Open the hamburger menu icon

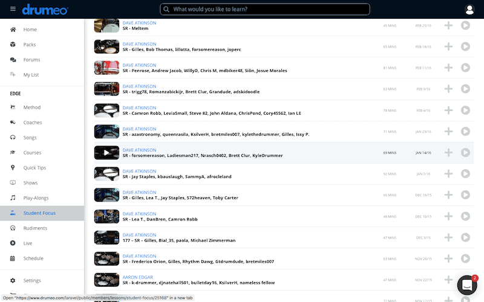tap(13, 9)
